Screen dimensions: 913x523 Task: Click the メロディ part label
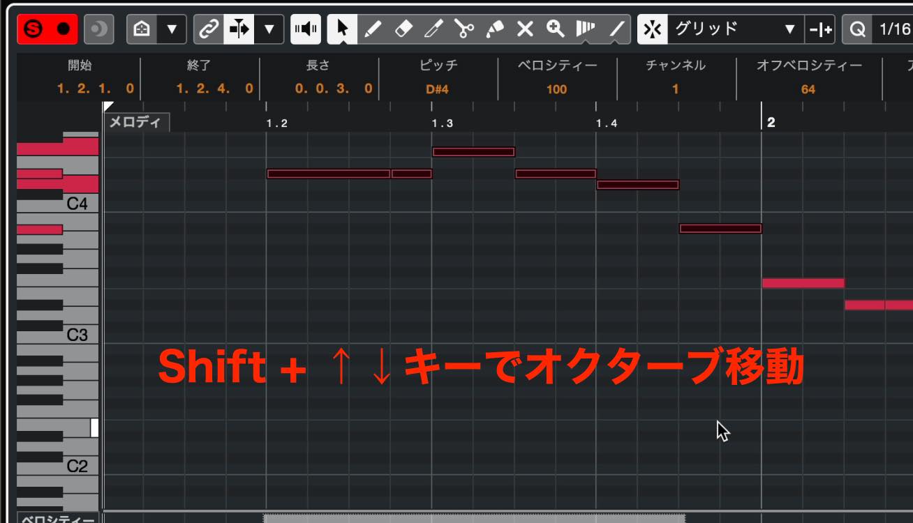point(135,122)
